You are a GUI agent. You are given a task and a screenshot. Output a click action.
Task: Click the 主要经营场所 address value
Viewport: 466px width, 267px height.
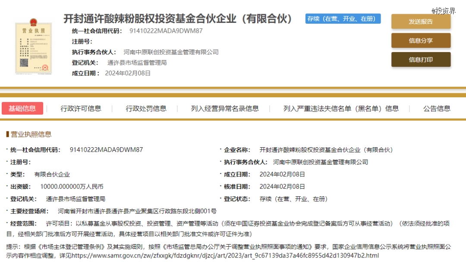pyautogui.click(x=137, y=211)
